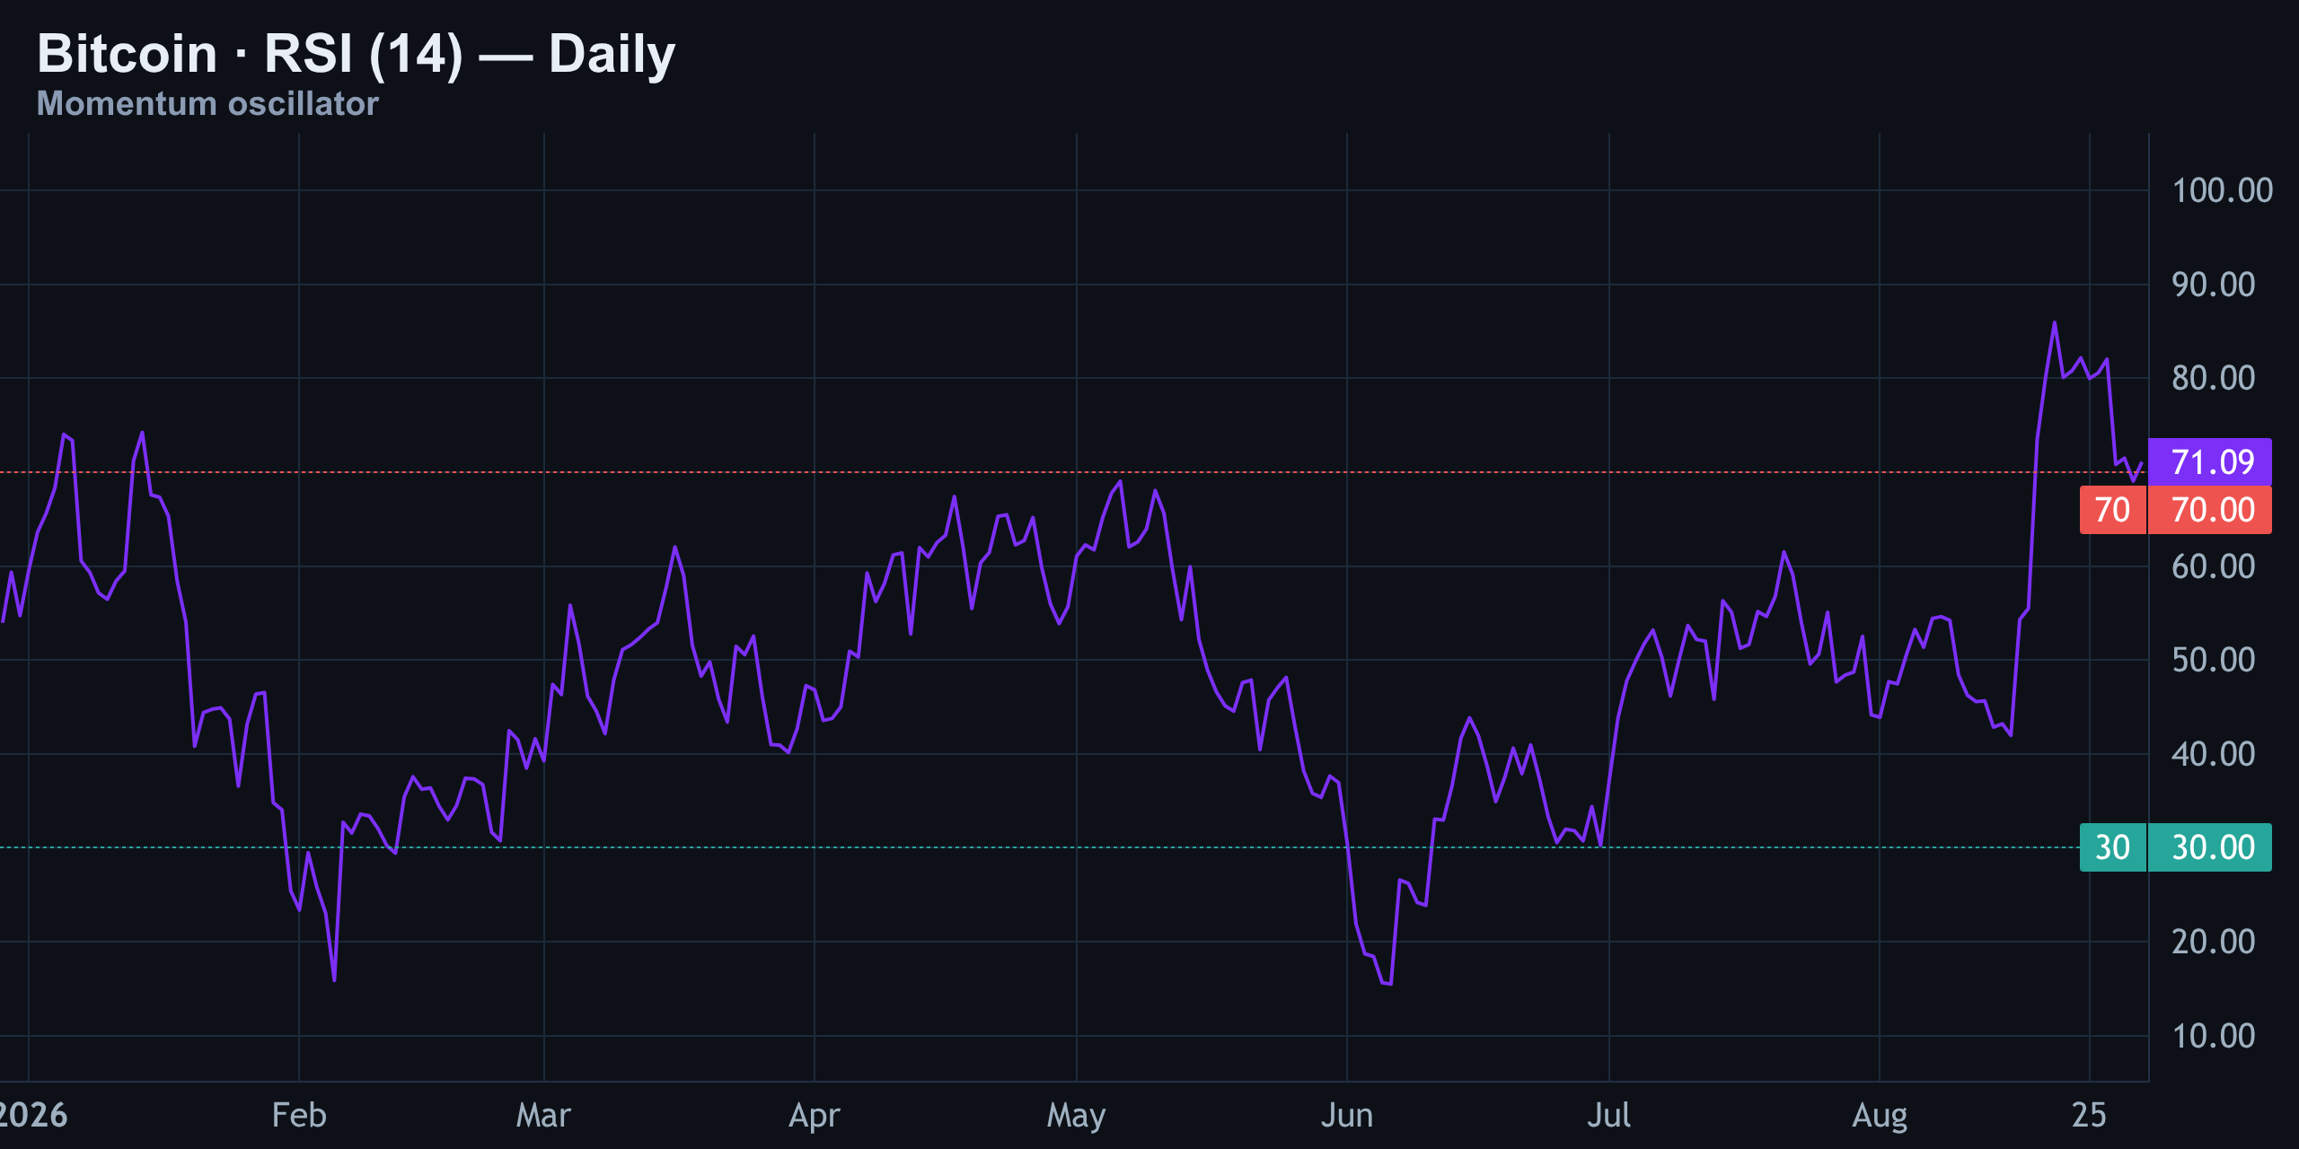The width and height of the screenshot is (2299, 1149).
Task: Click the 10.00 axis label
Action: tap(2213, 1036)
